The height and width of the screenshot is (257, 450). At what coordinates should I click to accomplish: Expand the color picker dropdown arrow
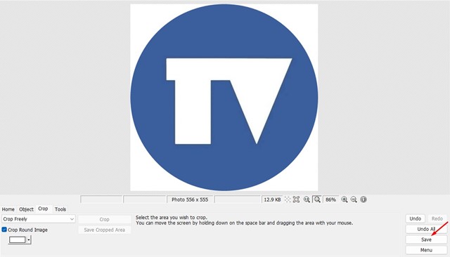pyautogui.click(x=29, y=240)
